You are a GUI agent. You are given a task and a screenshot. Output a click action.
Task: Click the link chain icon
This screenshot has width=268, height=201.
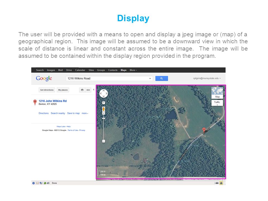pos(88,90)
